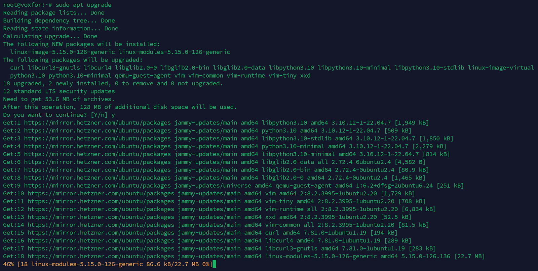Click the '46%' download progress indicator
This screenshot has height=271, width=538.
(8, 264)
